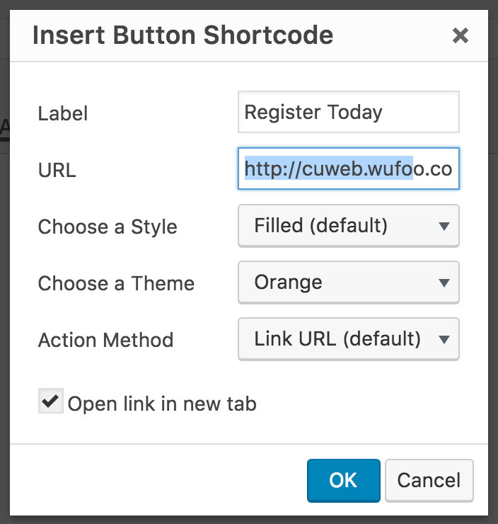Click the arrow on the Action Method dropdown
The width and height of the screenshot is (498, 524).
coord(444,339)
